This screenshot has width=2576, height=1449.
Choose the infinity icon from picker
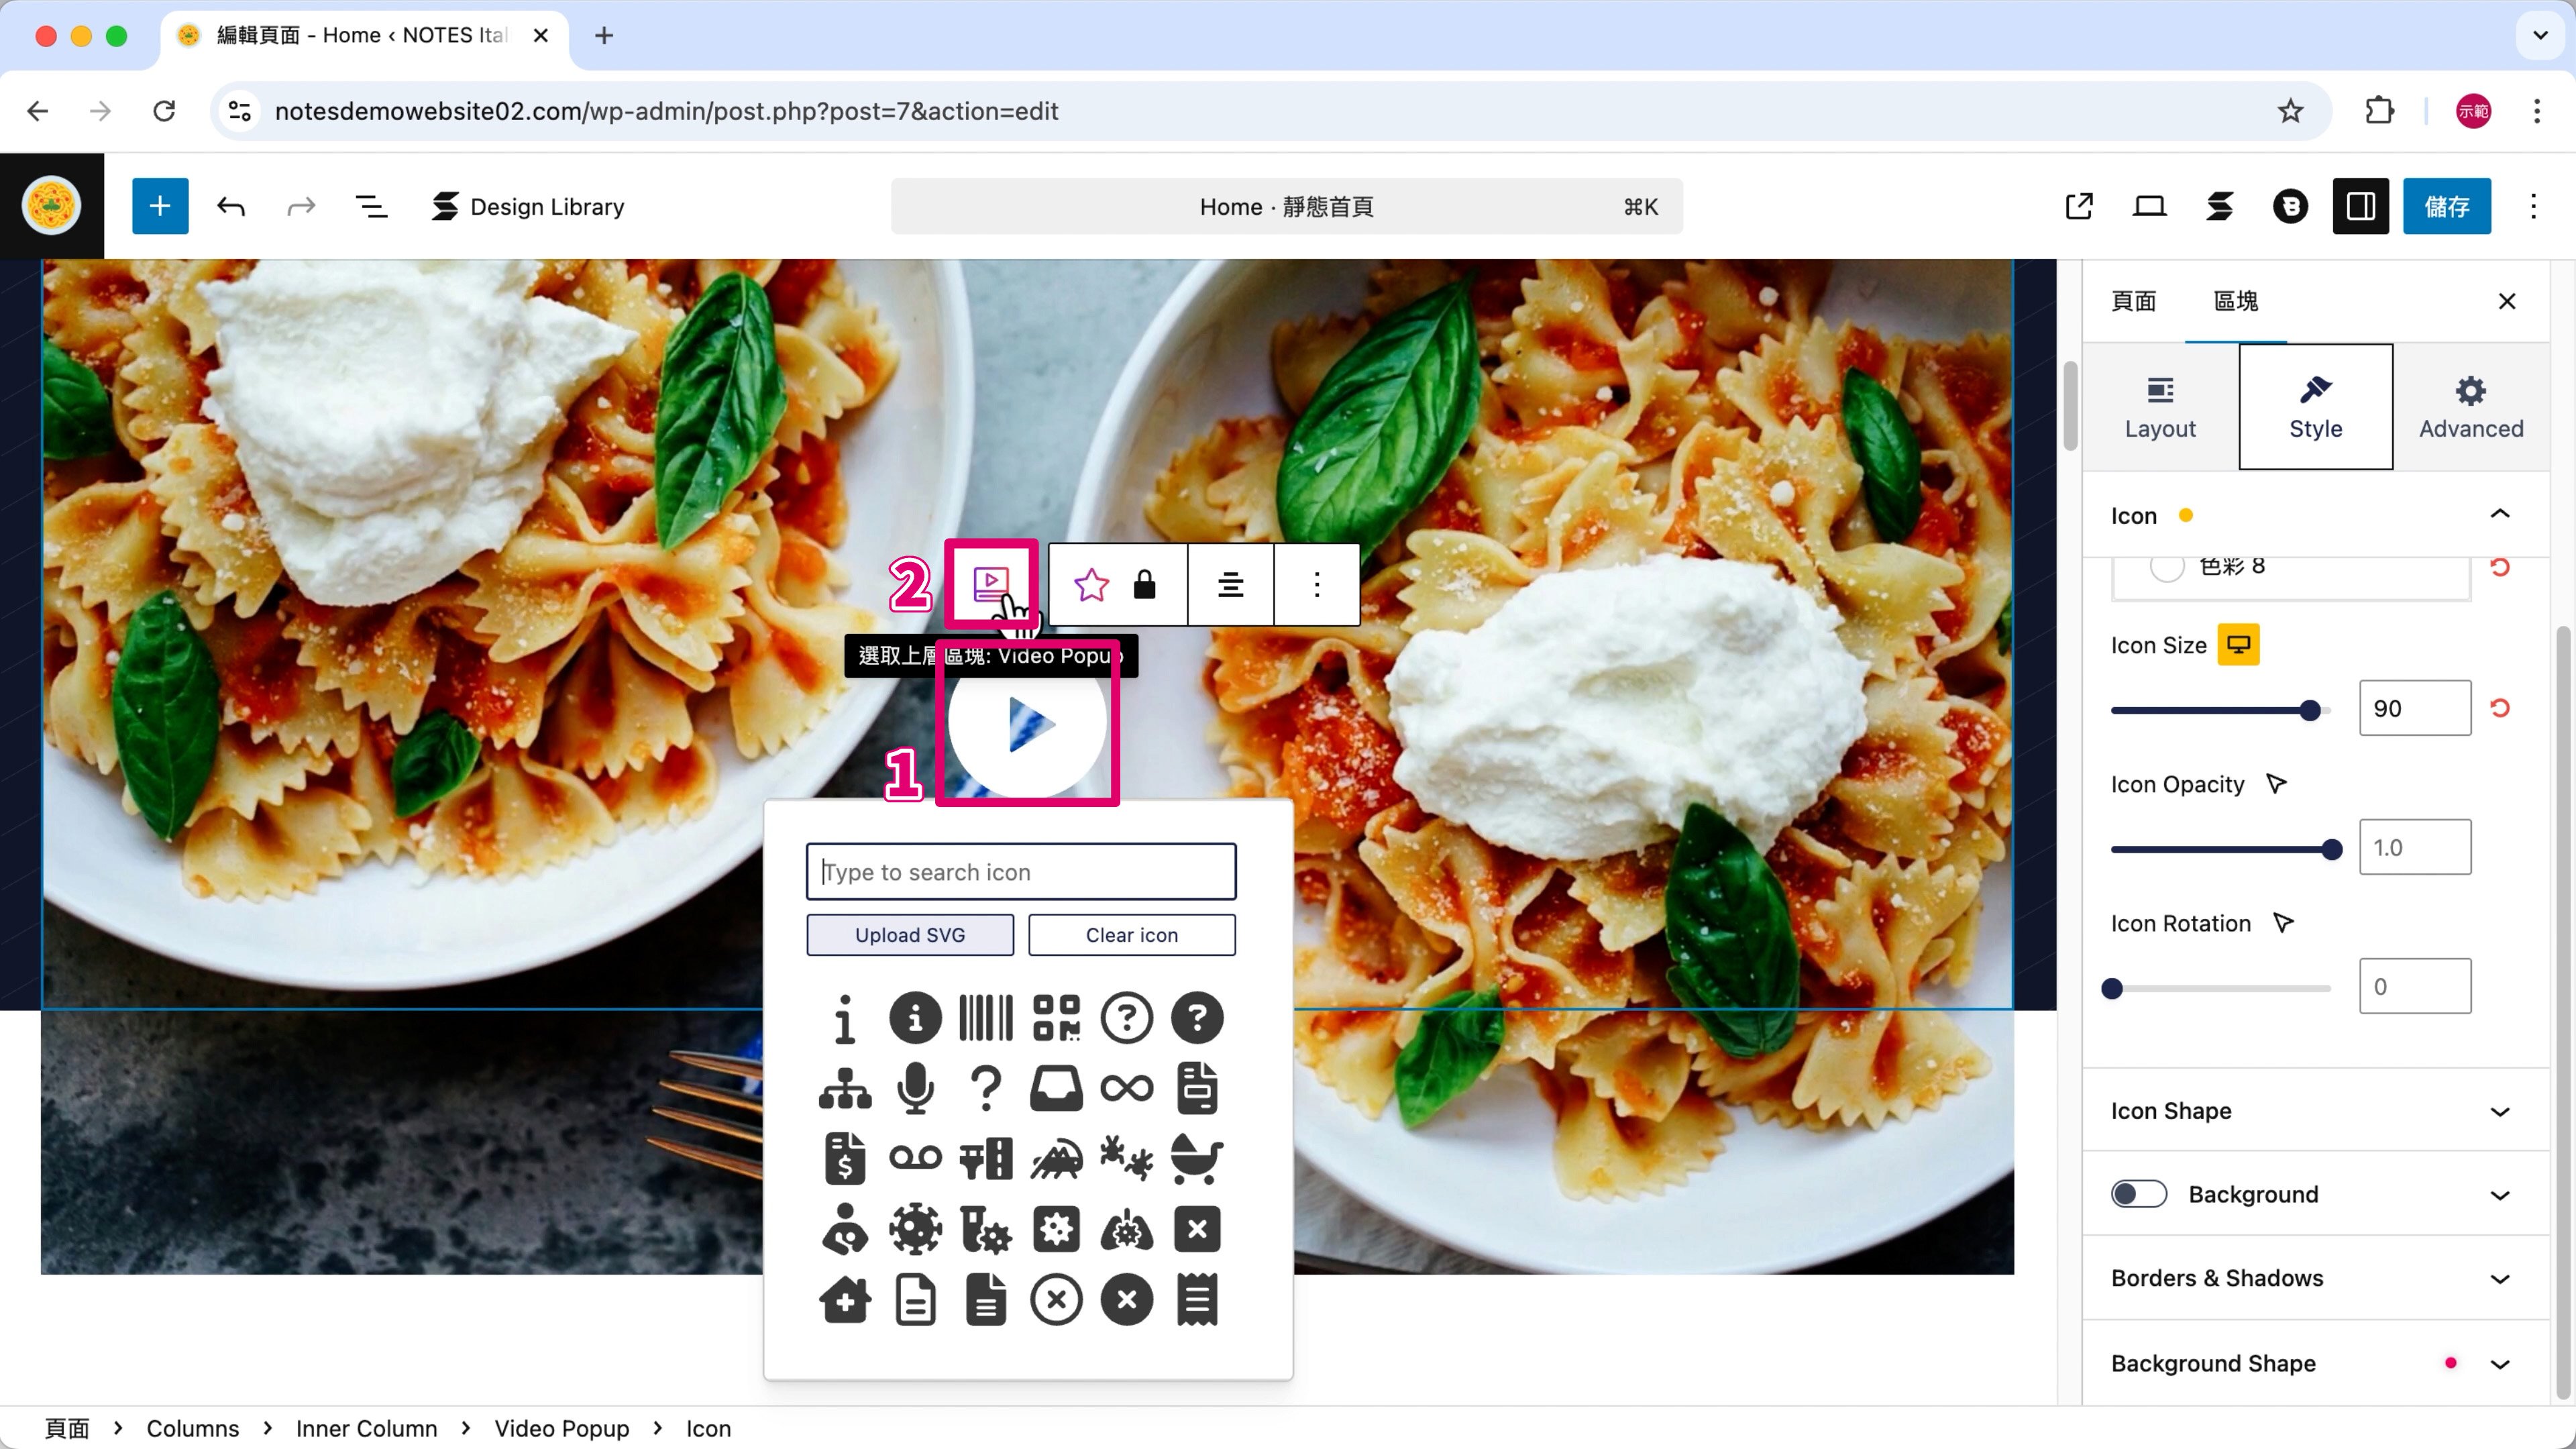click(x=1126, y=1088)
